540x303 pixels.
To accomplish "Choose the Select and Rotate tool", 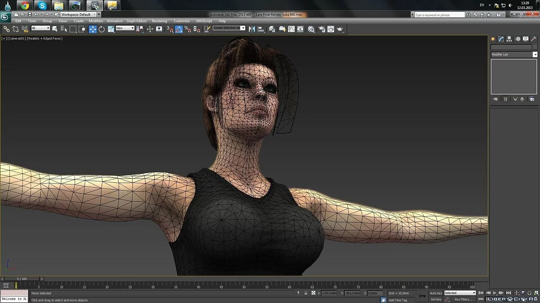I will [102, 29].
